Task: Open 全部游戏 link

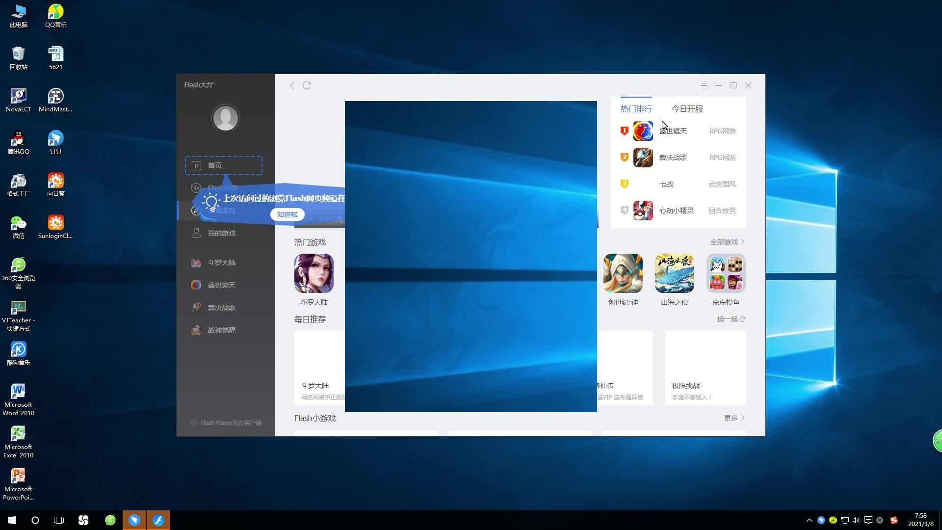Action: pyautogui.click(x=727, y=242)
